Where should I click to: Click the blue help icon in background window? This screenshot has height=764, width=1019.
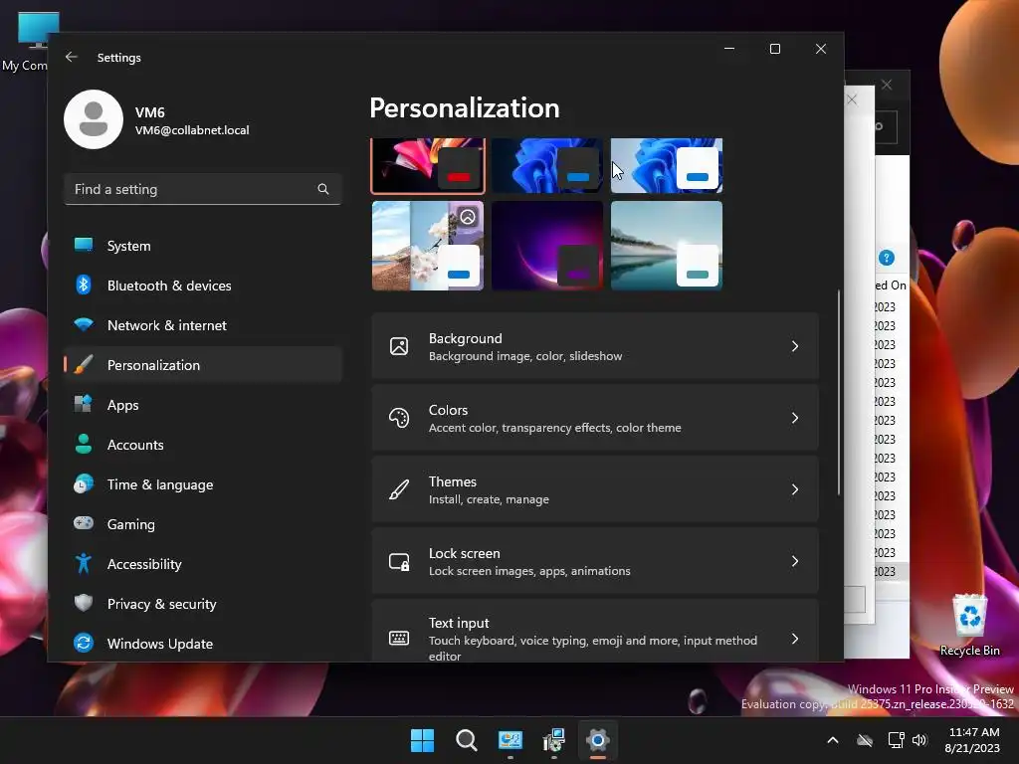point(887,258)
